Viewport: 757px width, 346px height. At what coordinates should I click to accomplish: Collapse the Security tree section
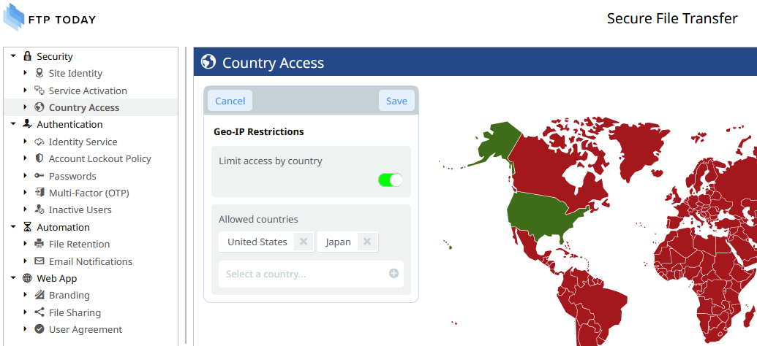click(13, 56)
